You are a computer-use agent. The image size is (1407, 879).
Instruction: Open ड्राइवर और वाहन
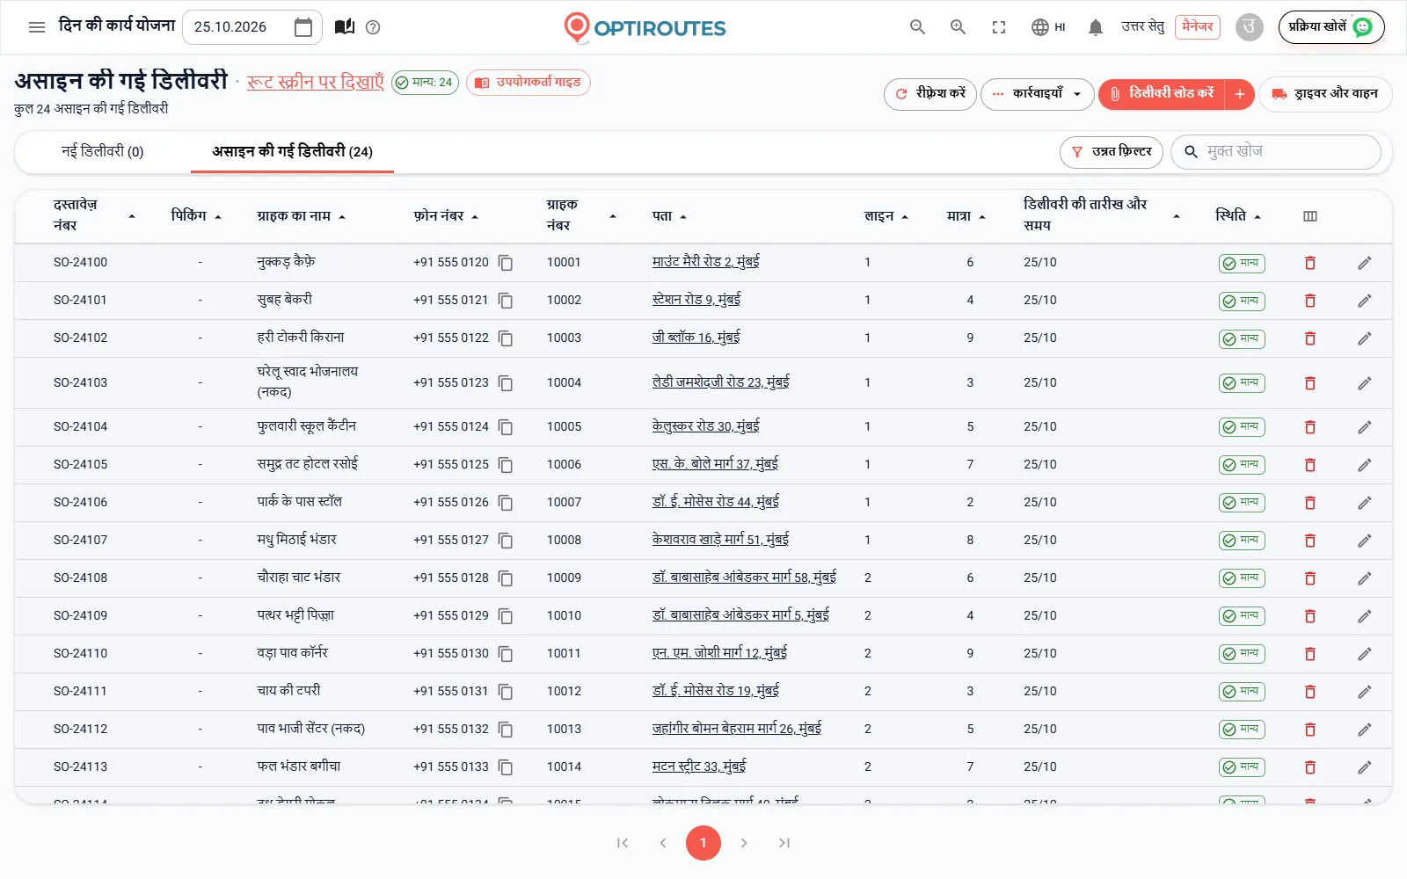click(1325, 94)
